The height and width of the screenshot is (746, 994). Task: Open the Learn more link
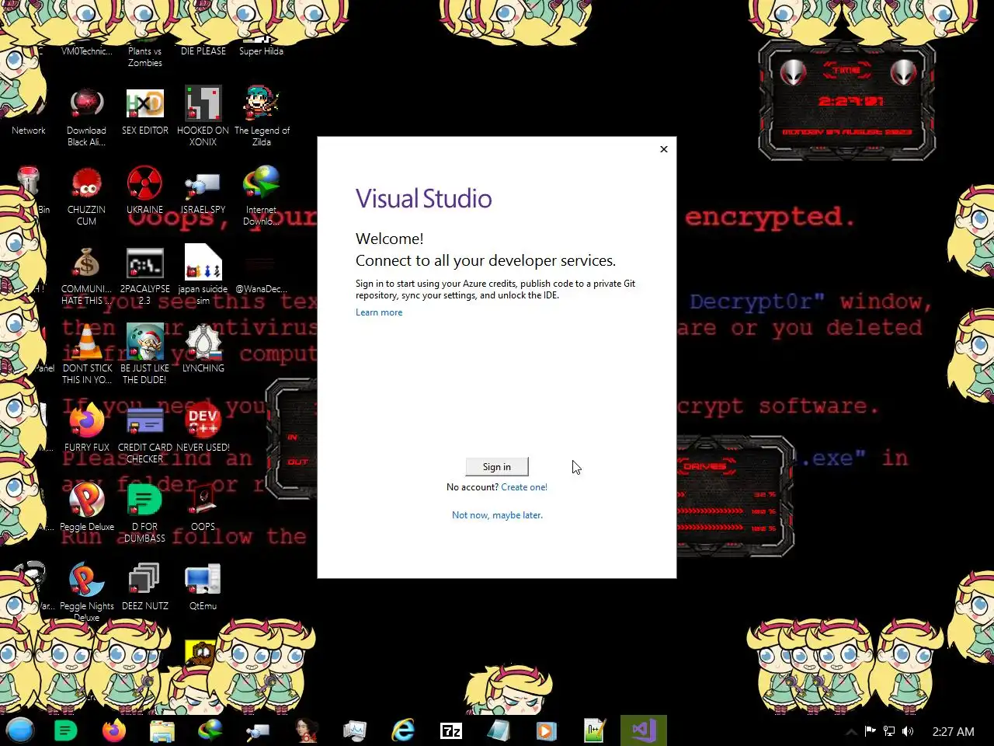[379, 312]
